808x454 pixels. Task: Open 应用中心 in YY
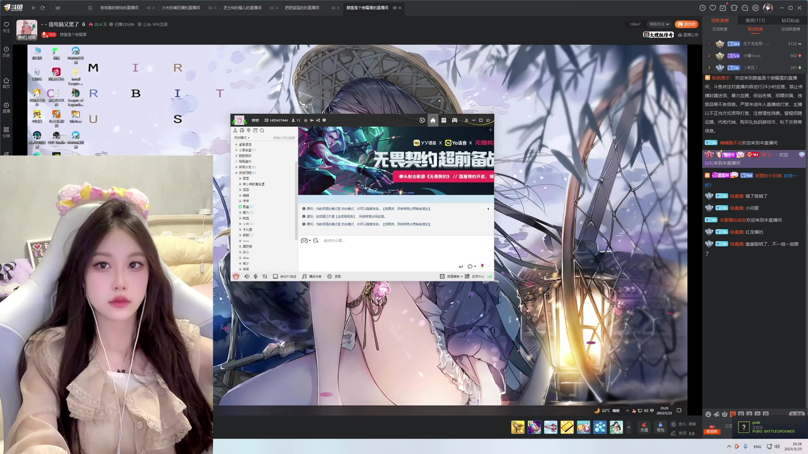click(474, 276)
